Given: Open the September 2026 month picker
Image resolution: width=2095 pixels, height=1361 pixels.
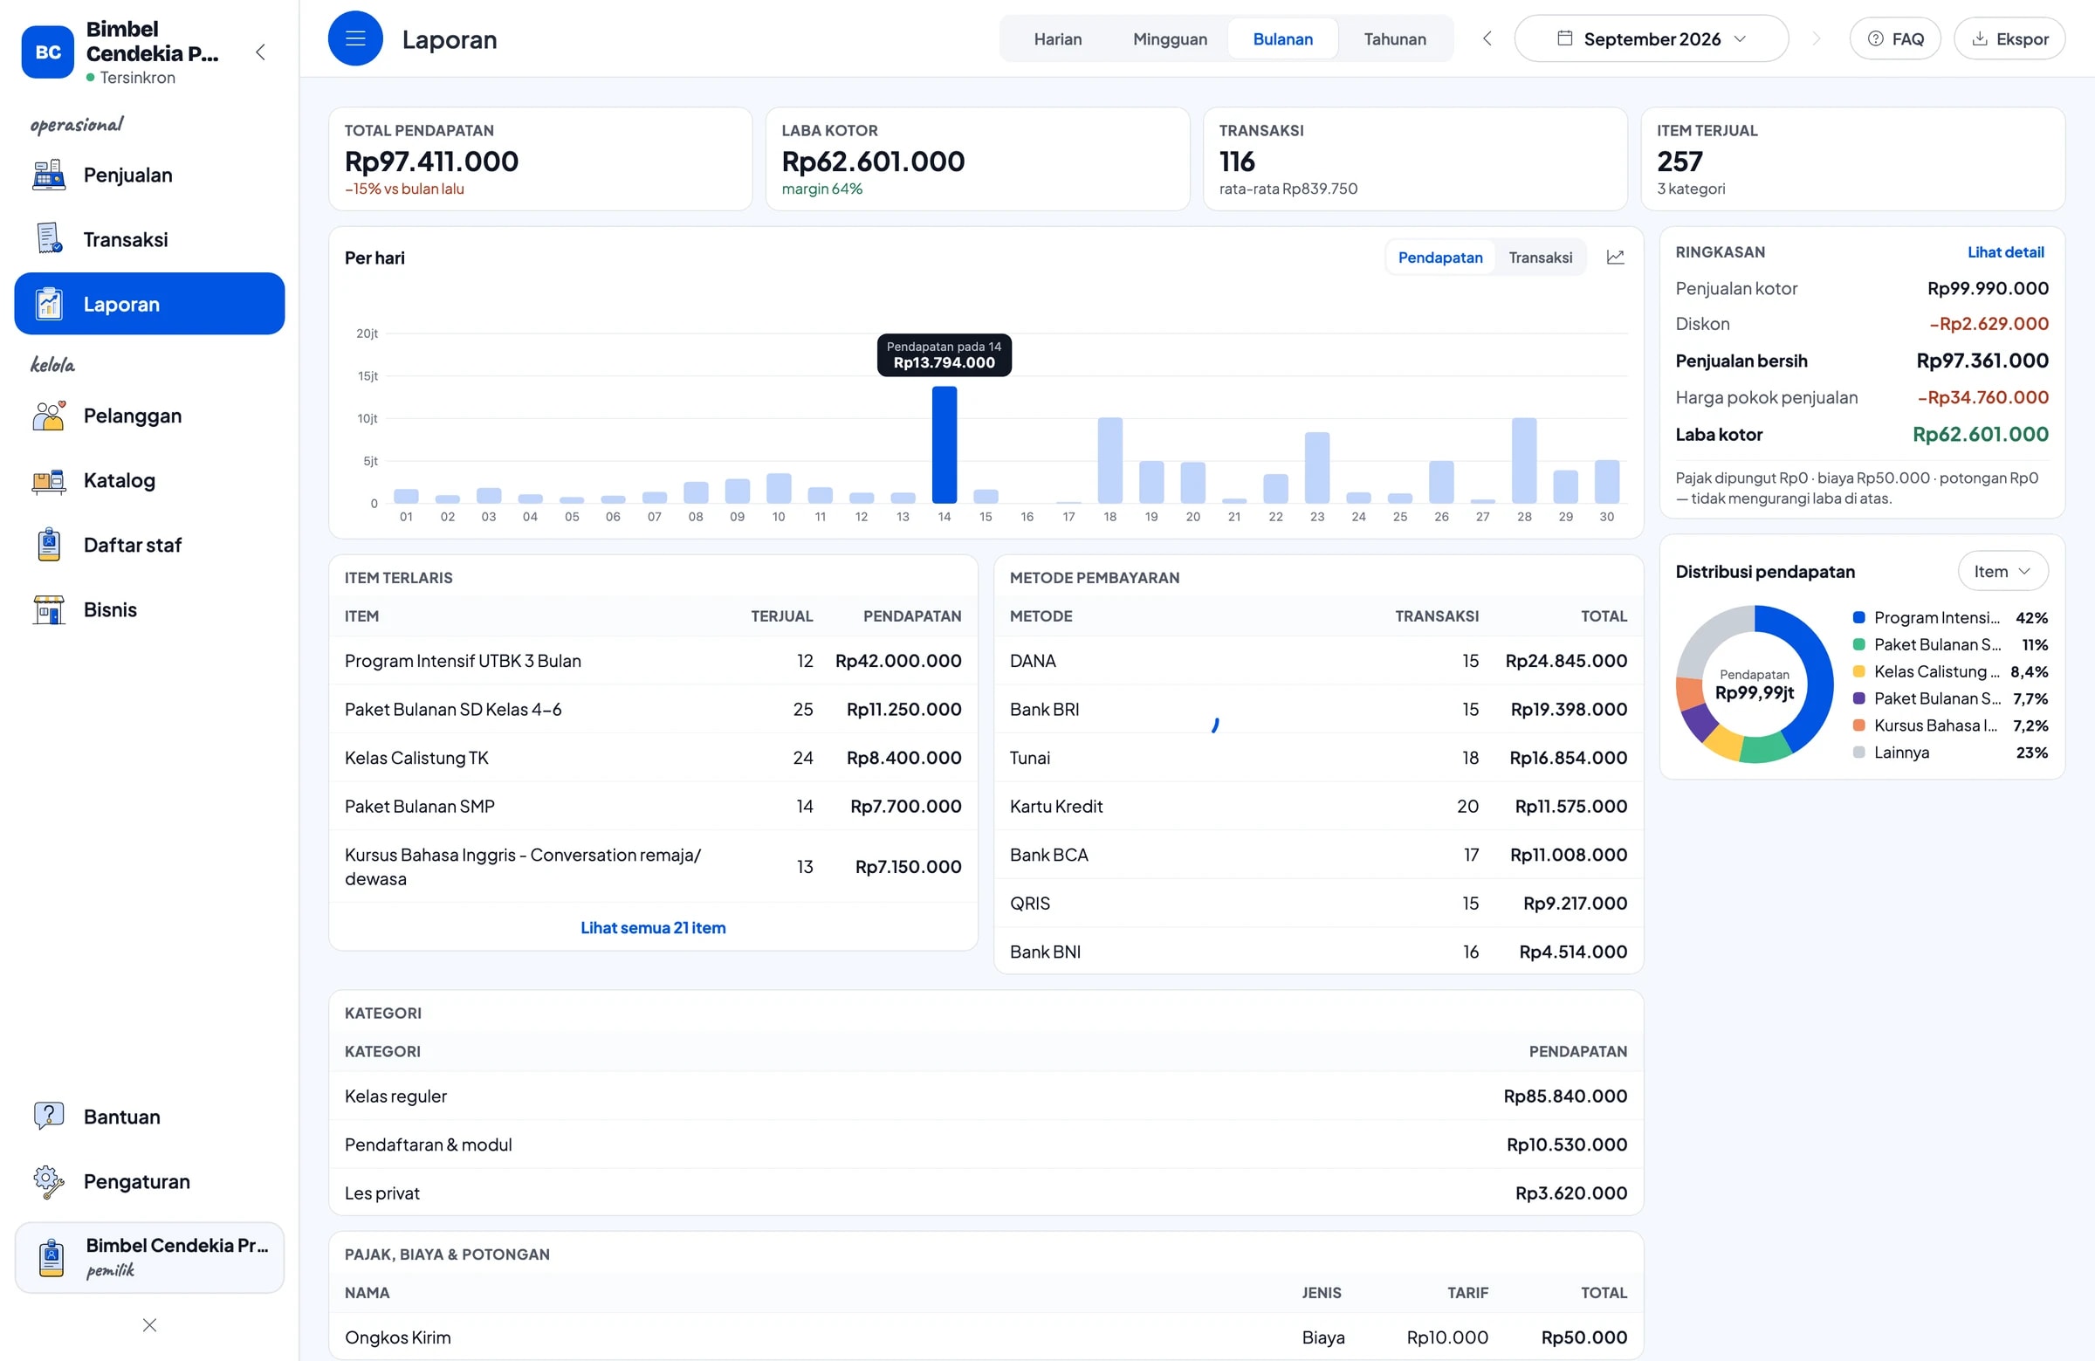Looking at the screenshot, I should tap(1652, 38).
